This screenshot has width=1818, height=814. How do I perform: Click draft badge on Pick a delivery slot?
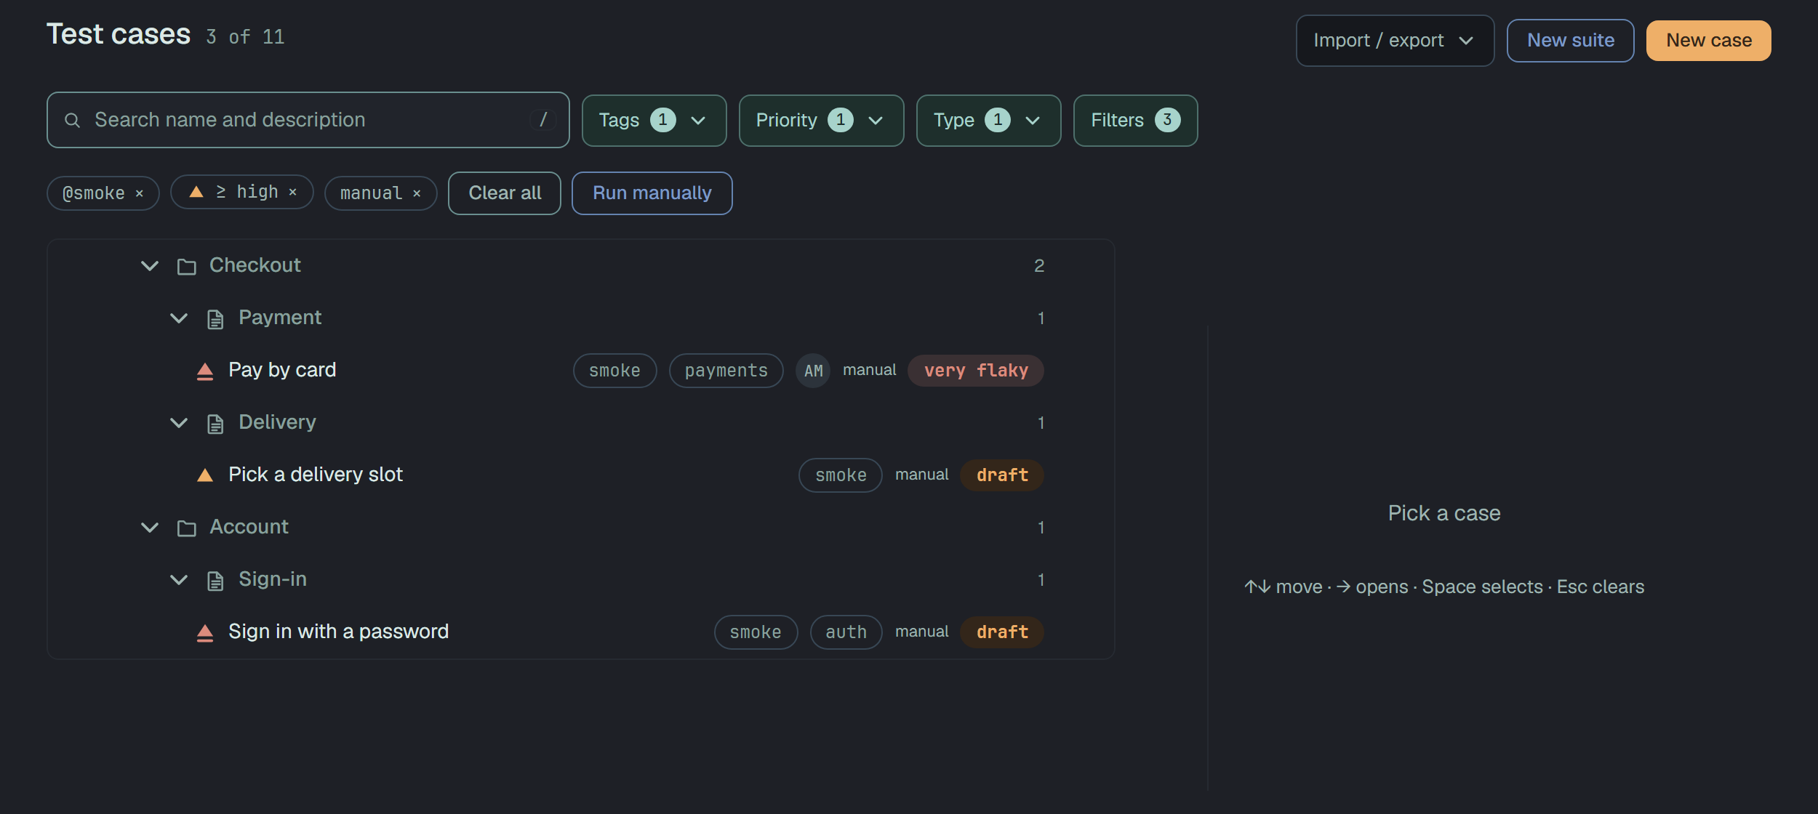[x=1002, y=475]
